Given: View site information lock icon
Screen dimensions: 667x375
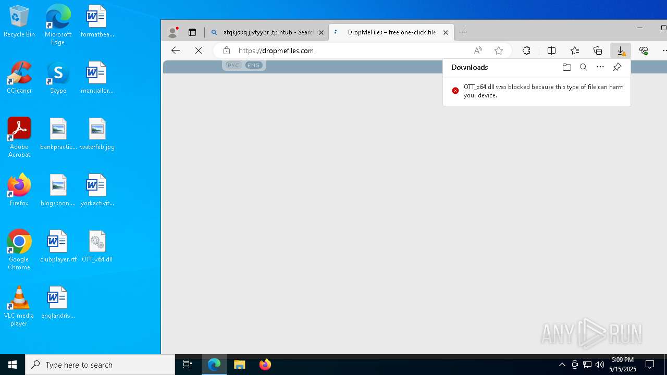Looking at the screenshot, I should [226, 51].
